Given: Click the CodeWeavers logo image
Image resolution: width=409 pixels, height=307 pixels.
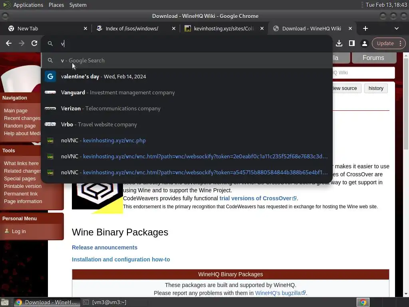Looking at the screenshot, I should [x=97, y=198].
